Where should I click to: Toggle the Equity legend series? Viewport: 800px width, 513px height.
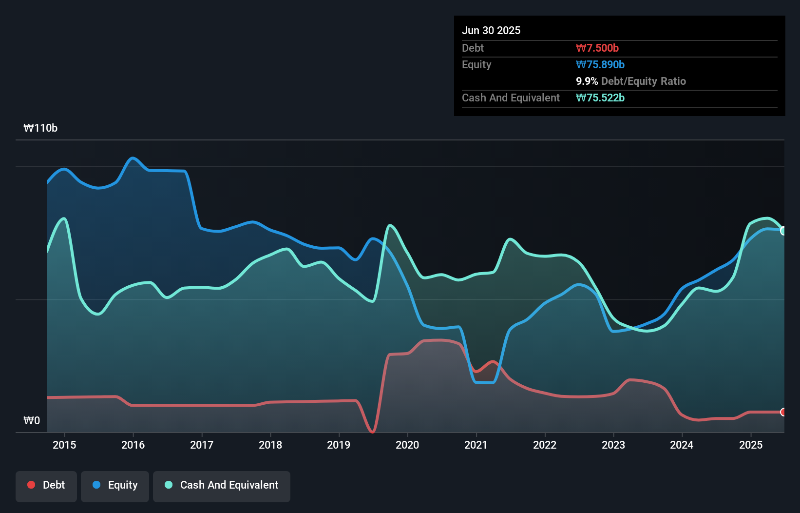point(115,485)
